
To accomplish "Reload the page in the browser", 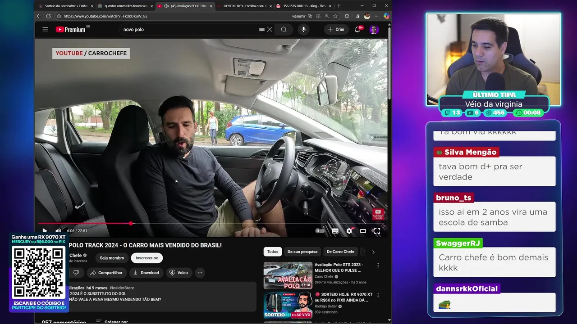I will [48, 16].
